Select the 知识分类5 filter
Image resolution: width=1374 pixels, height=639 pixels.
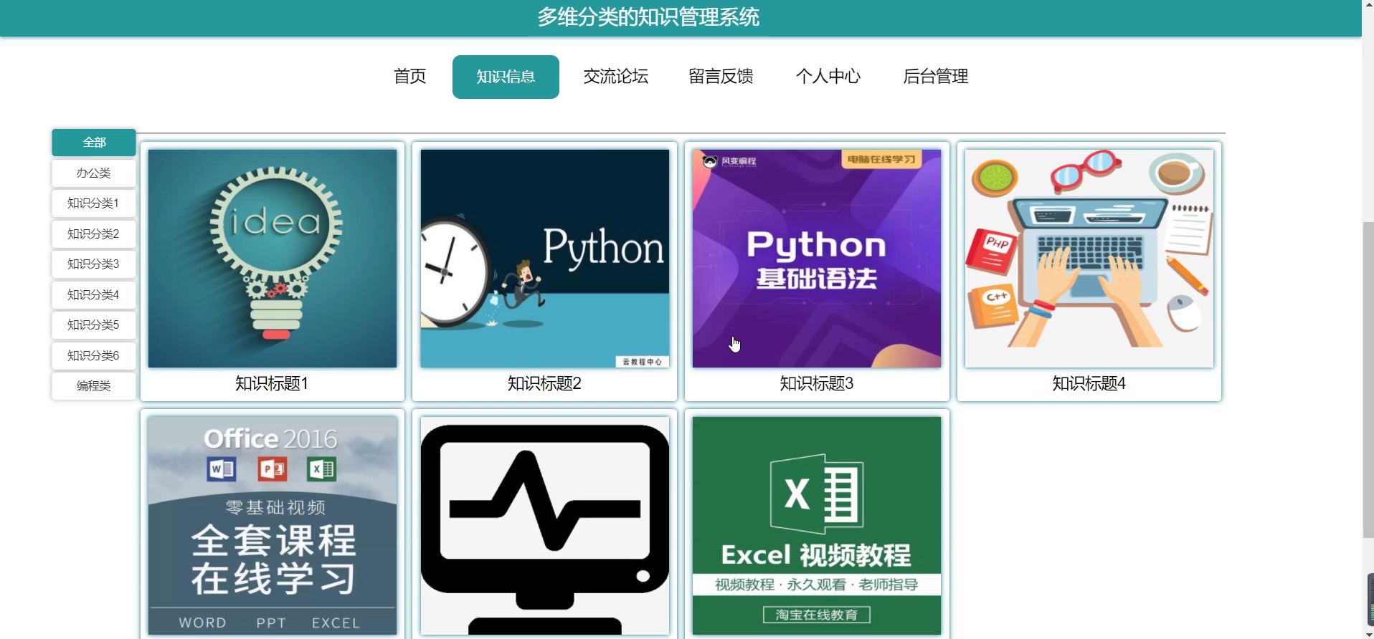[94, 325]
